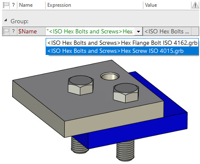Click the Name column header
The height and width of the screenshot is (164, 200).
(26, 5)
